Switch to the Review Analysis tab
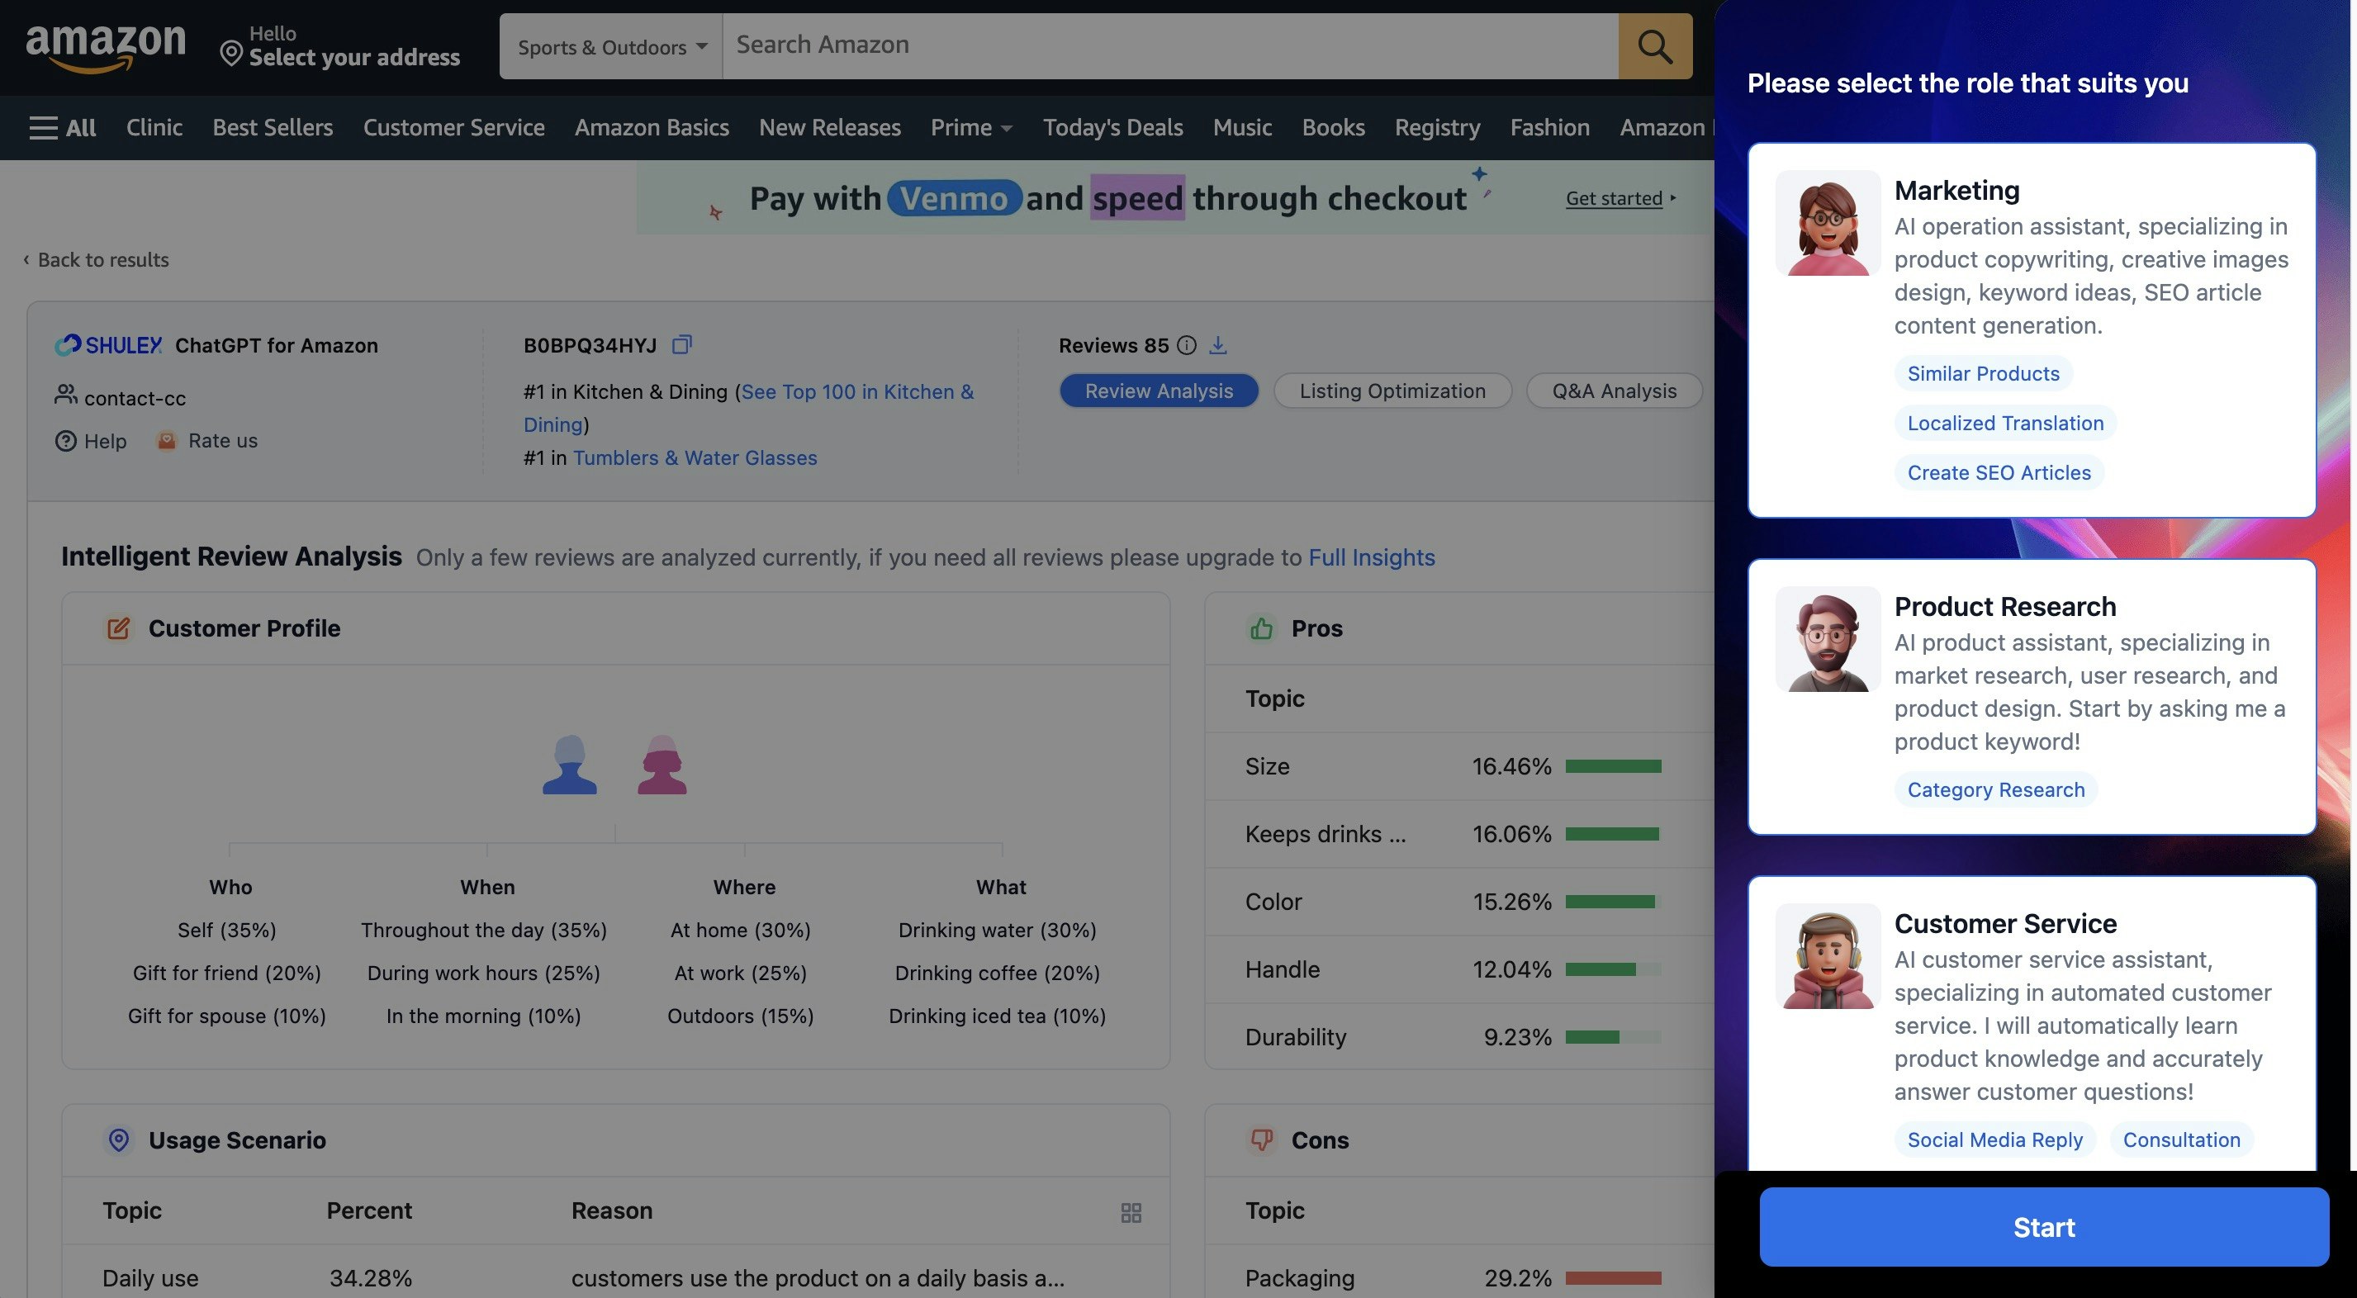This screenshot has width=2357, height=1298. click(x=1159, y=391)
